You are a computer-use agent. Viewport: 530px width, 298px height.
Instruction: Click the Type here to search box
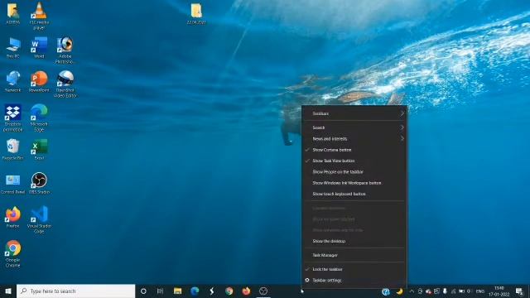pyautogui.click(x=75, y=291)
